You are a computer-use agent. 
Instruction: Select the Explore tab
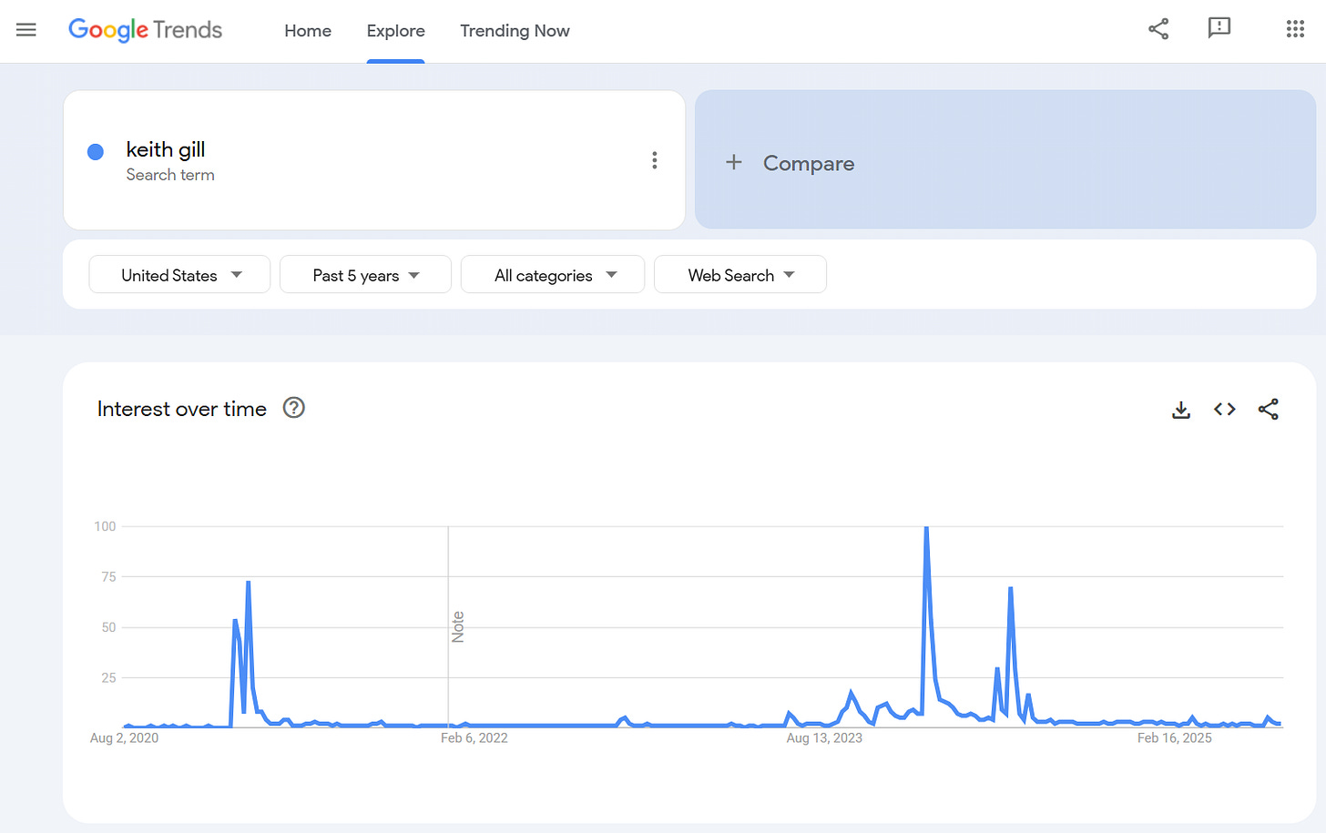point(395,31)
